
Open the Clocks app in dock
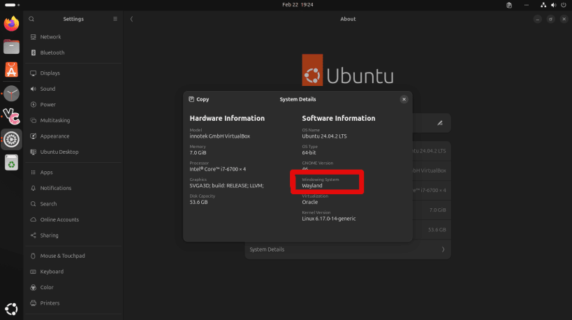tap(11, 94)
